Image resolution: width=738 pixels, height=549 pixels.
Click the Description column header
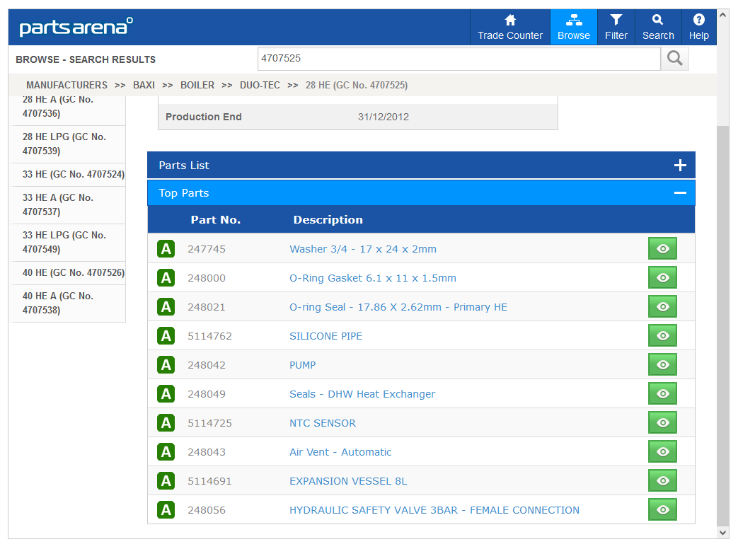point(328,220)
